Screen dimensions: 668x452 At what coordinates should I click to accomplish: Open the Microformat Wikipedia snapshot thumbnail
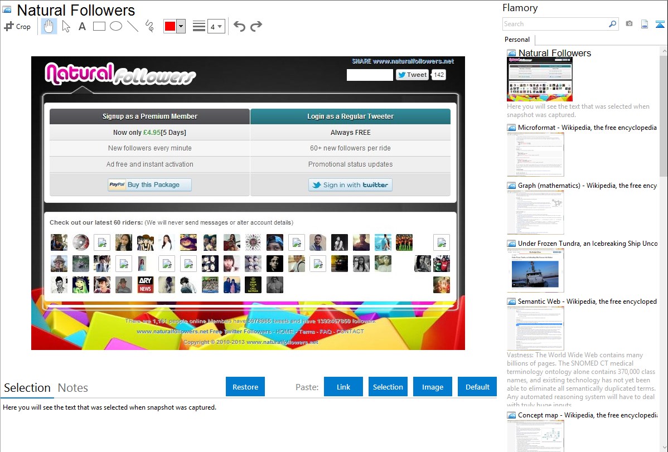535,154
